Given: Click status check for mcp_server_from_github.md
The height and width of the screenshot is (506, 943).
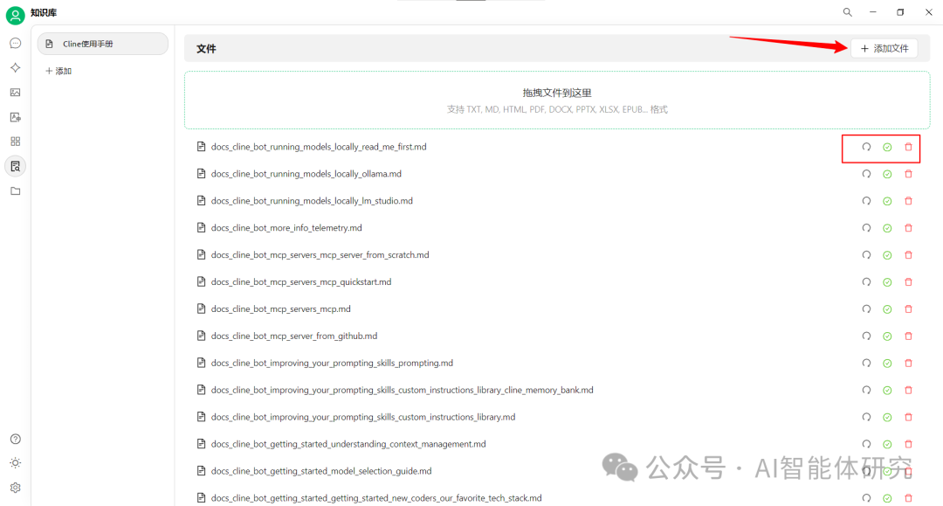Looking at the screenshot, I should click(887, 336).
